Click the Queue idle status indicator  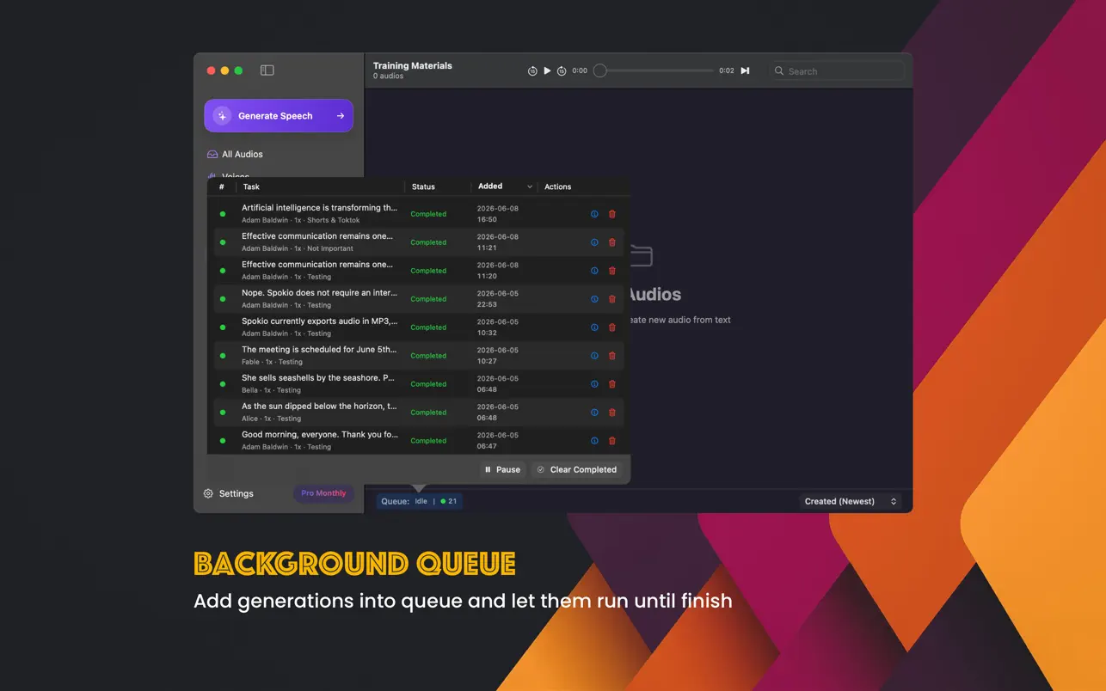point(420,501)
